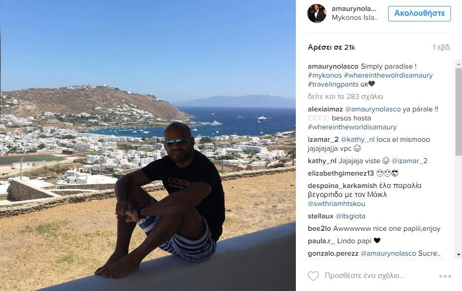Follow the account with Ακολουθήστε button
Image resolution: width=462 pixels, height=291 pixels.
click(419, 13)
